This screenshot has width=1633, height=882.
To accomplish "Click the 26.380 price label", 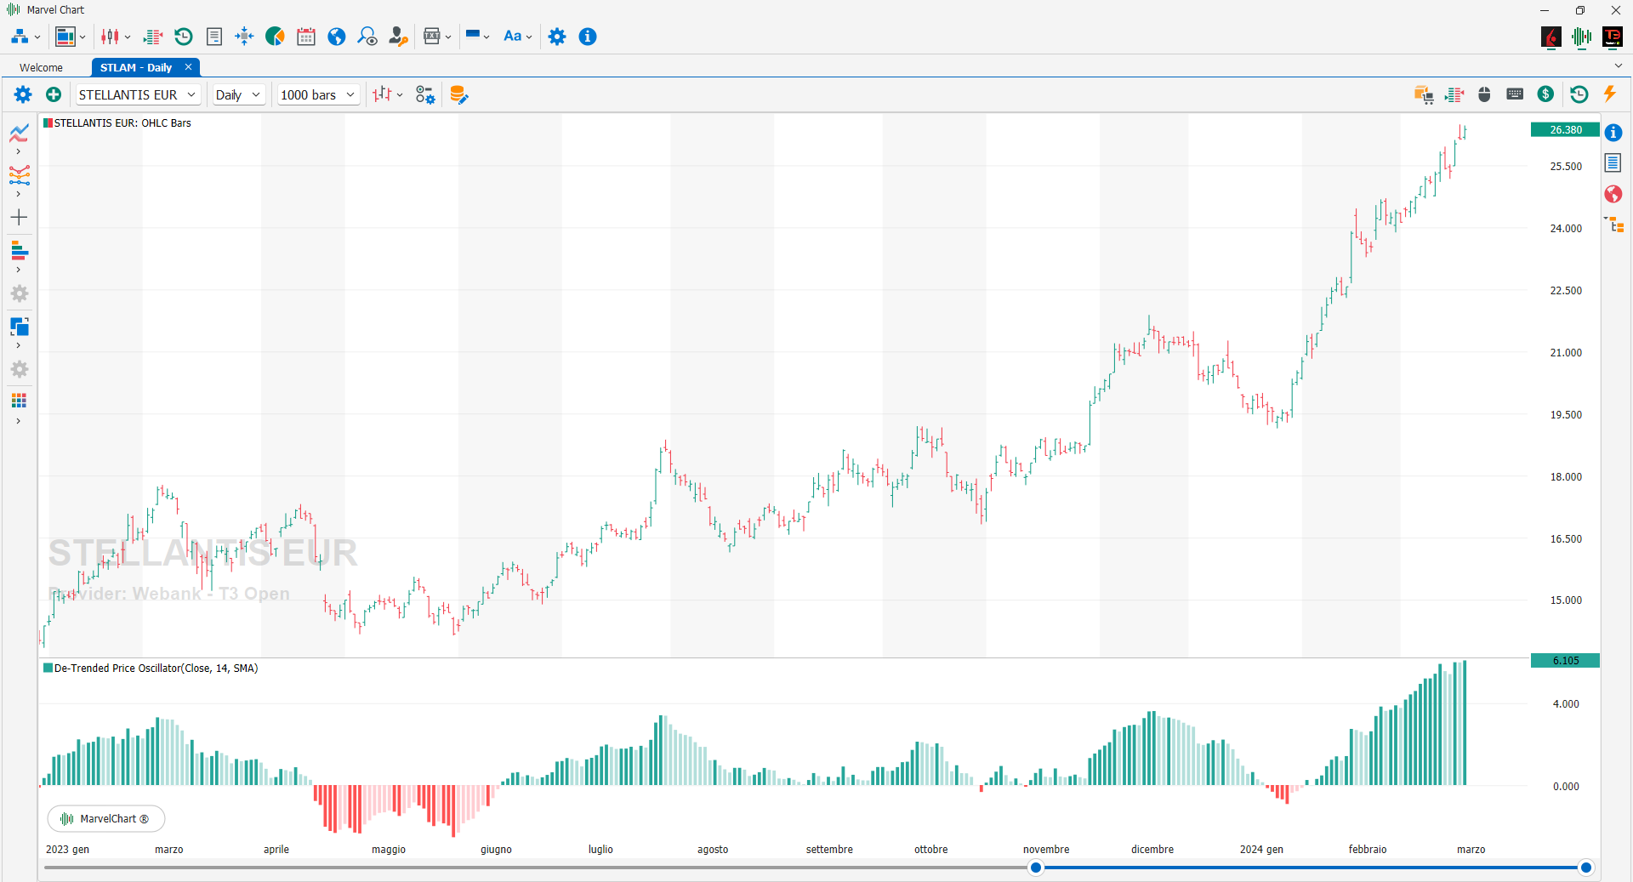I will point(1565,130).
